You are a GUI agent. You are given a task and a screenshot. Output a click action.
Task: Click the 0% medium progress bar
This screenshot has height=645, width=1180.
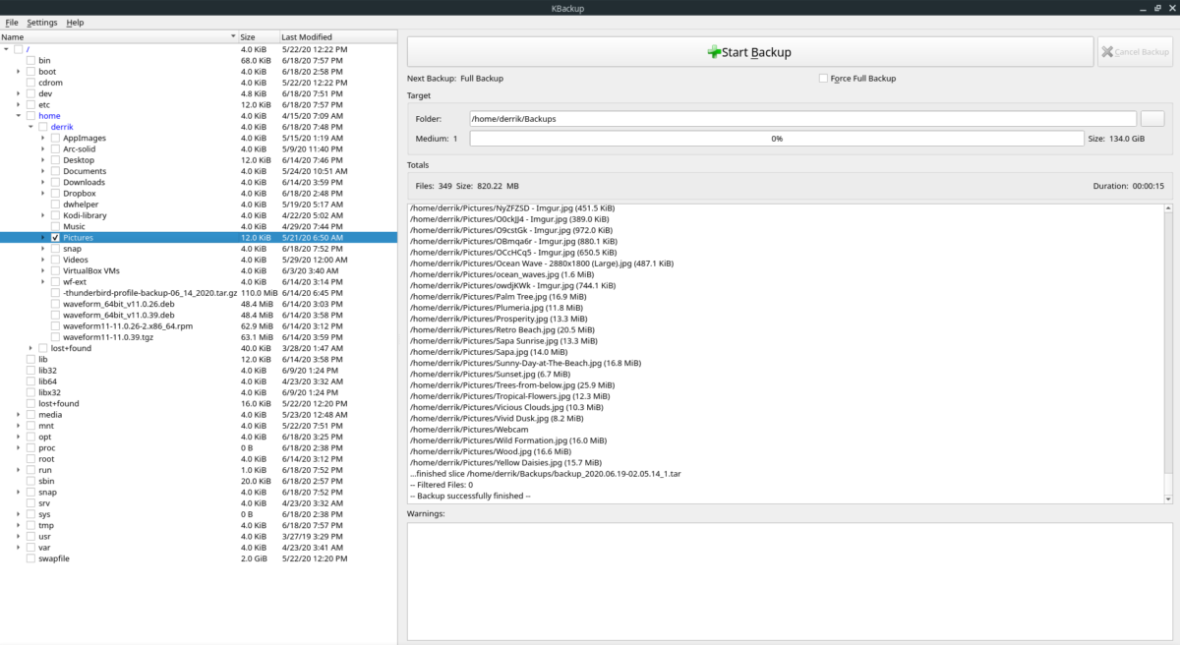pos(776,139)
